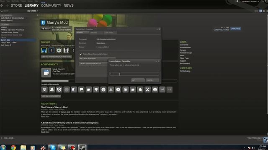Click View All Friends Who Play button
Image resolution: width=268 pixels, height=150 pixels.
point(56,57)
